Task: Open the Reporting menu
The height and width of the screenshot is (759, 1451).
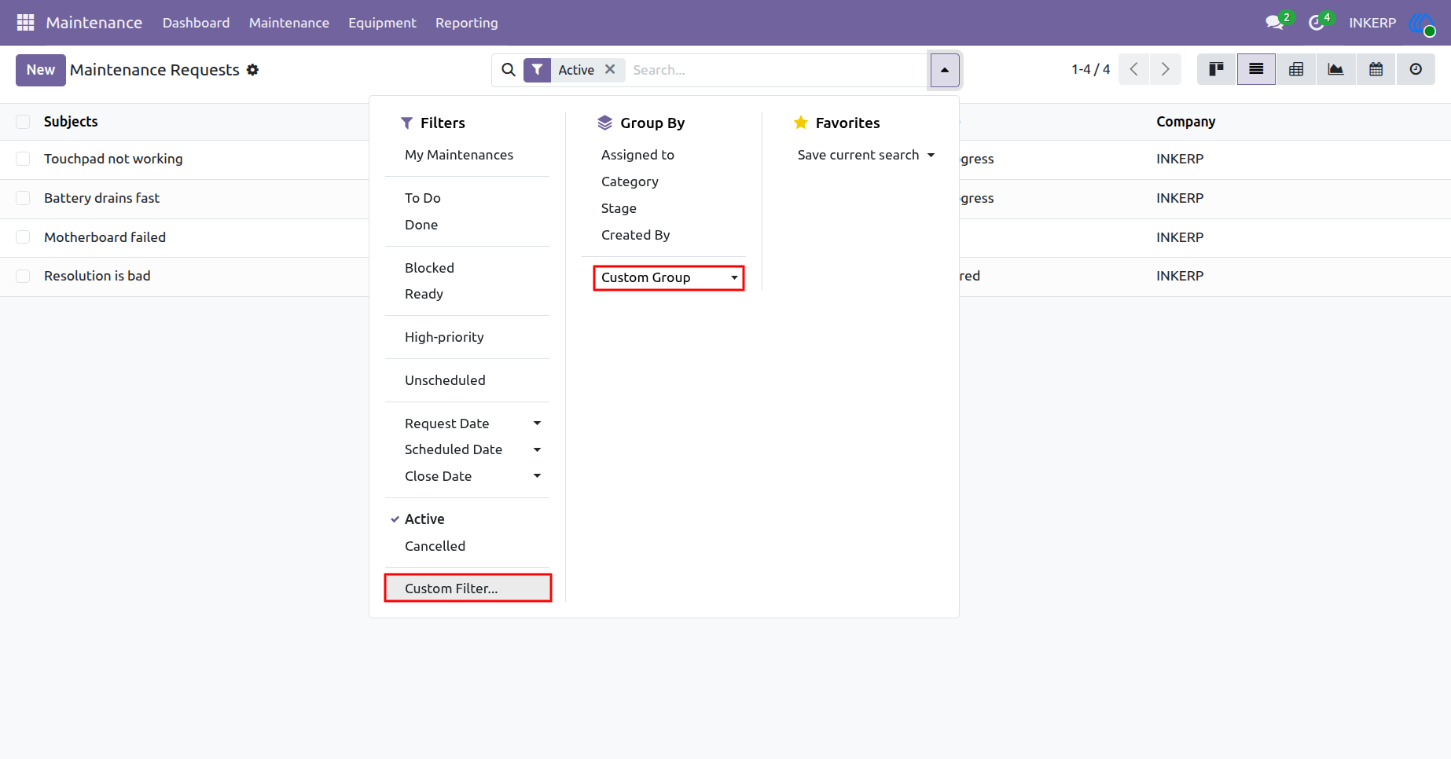Action: tap(467, 23)
